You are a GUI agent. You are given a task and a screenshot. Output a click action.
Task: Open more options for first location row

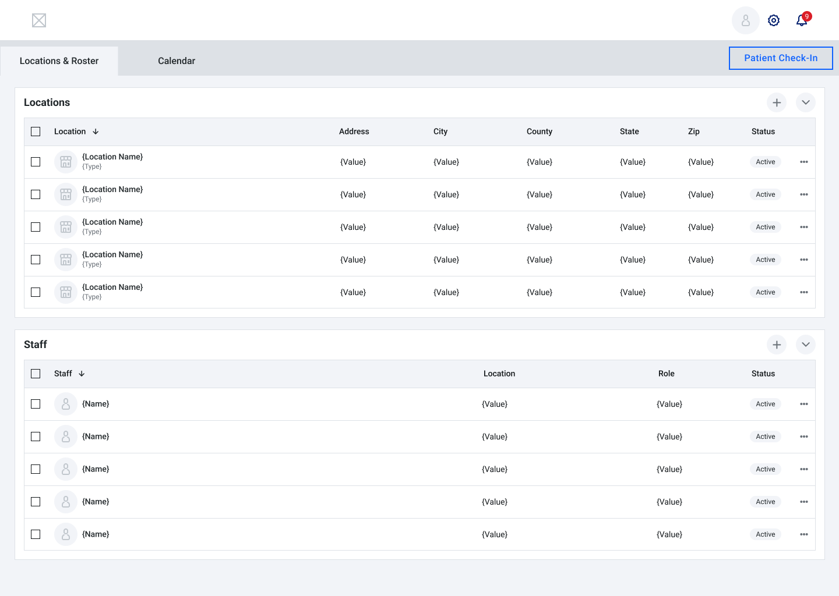pos(804,162)
